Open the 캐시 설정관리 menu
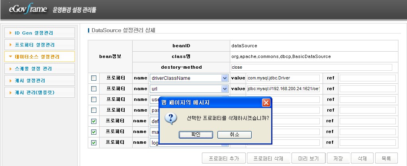The image size is (407, 166). pyautogui.click(x=39, y=81)
